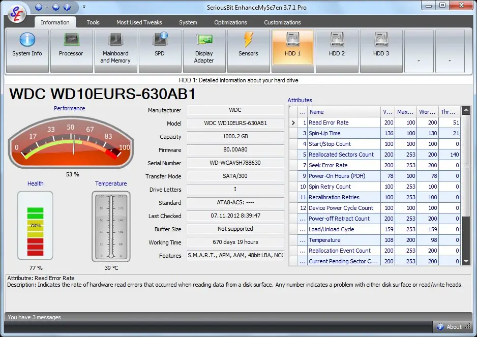Click the Features value field
Viewport: 477px width, 337px height.
[x=235, y=255]
